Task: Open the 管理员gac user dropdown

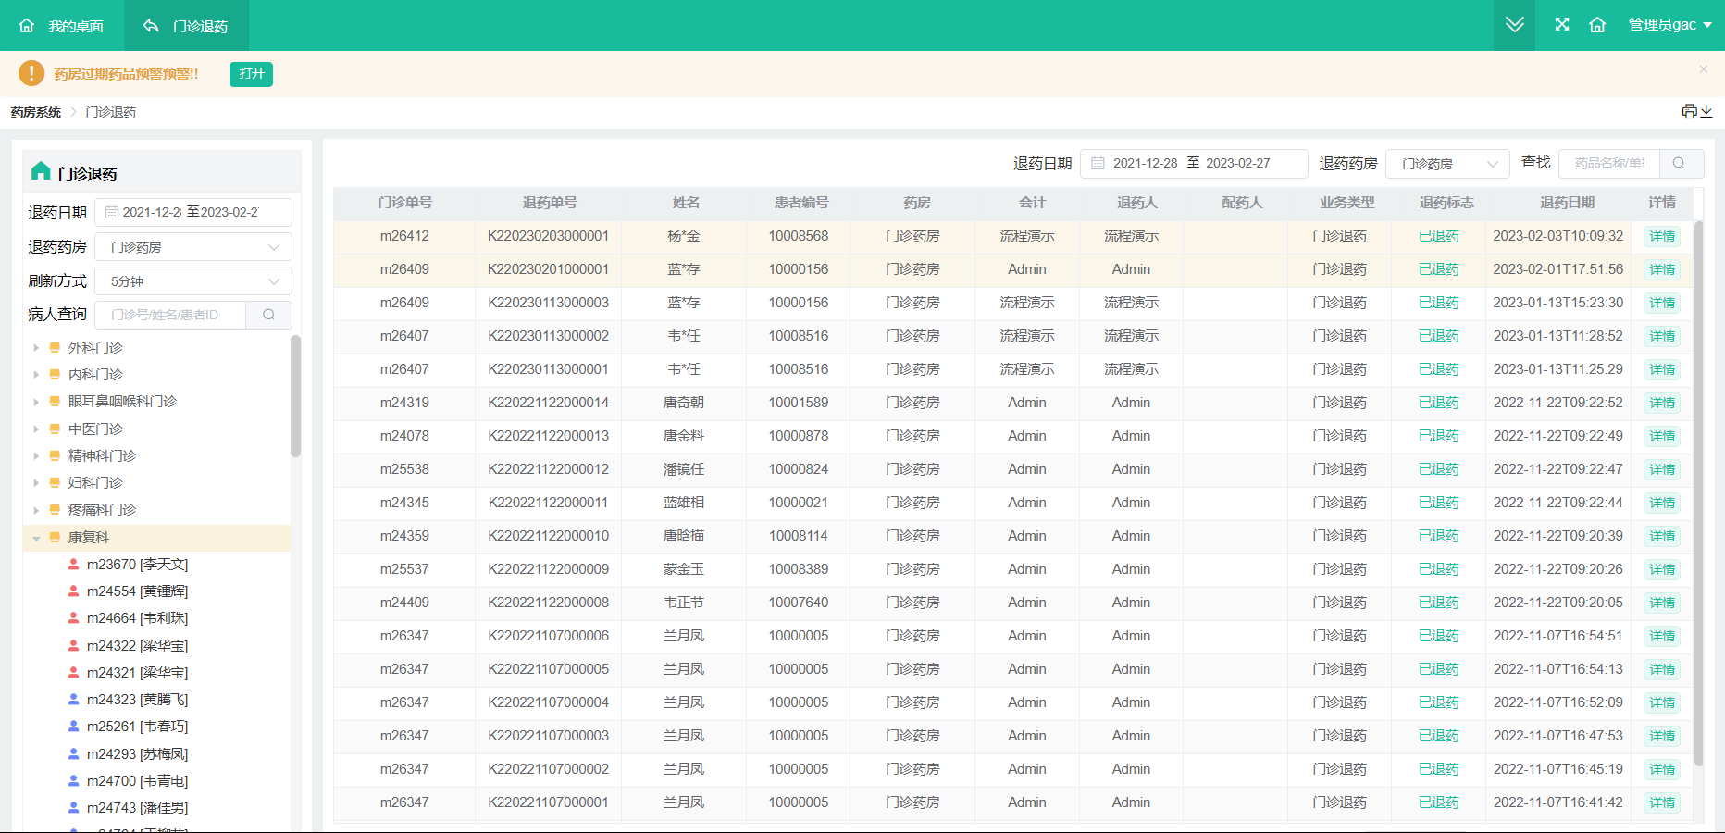Action: coord(1669,25)
